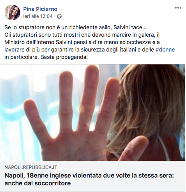Click the 'anche dal soccorritore' headline line
This screenshot has width=186, height=192.
coord(38,183)
